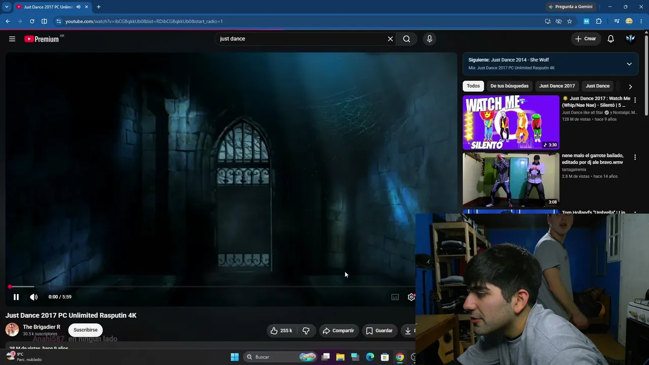View site information in the address bar
This screenshot has height=365, width=649.
coord(59,21)
